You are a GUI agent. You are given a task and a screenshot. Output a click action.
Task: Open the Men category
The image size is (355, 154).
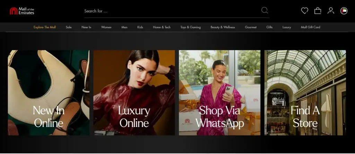coord(124,27)
